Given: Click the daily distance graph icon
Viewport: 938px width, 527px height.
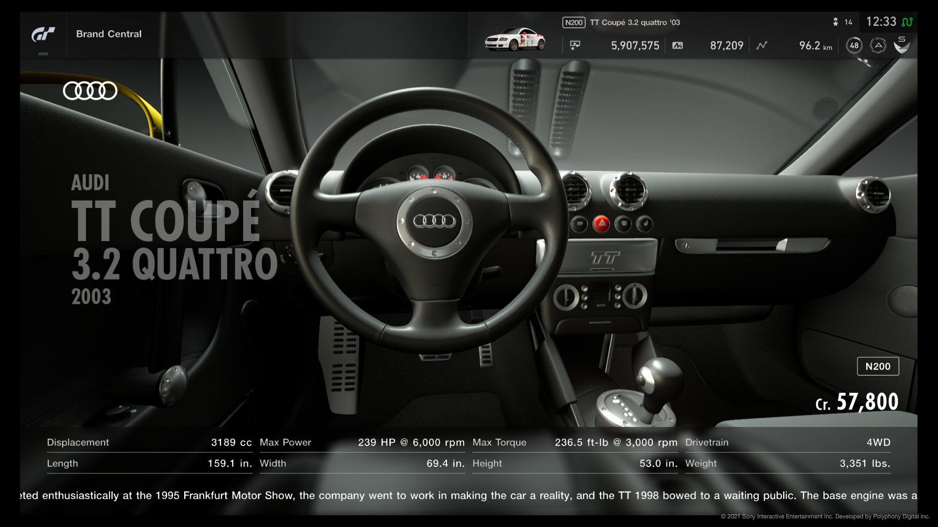Looking at the screenshot, I should [x=762, y=45].
